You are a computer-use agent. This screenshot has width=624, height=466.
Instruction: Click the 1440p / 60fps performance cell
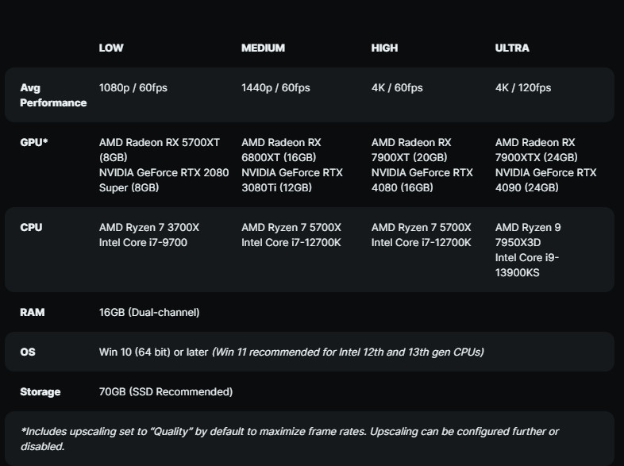click(275, 88)
